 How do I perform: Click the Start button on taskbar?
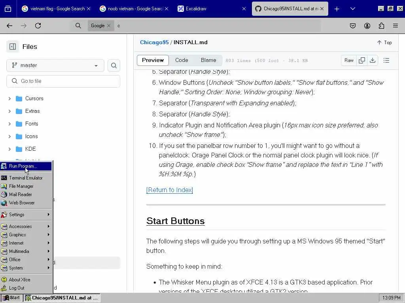11,298
